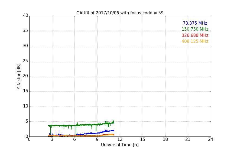
Task: Click the plot title mentioning GAURI 2017/10/06
Action: click(120, 13)
